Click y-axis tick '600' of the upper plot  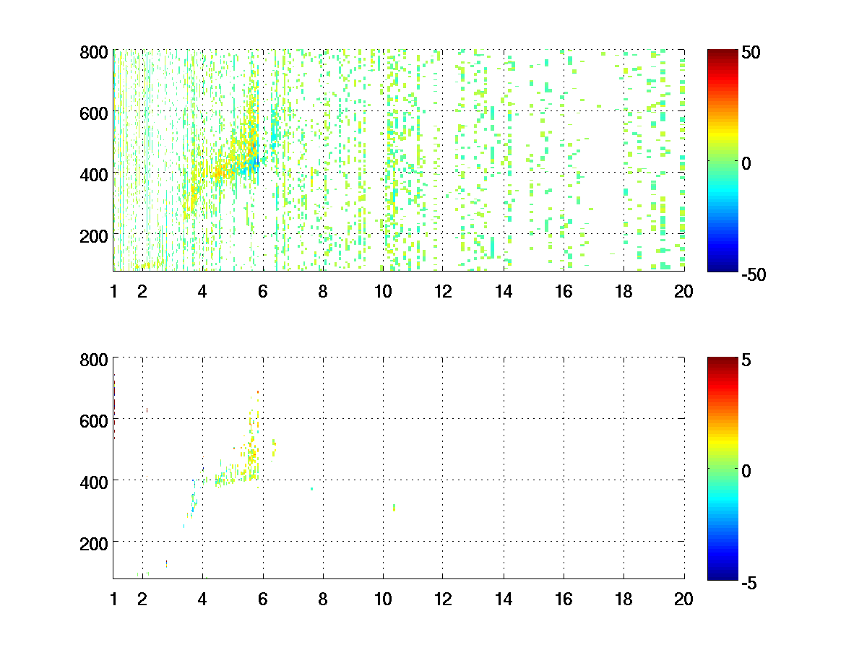click(94, 113)
